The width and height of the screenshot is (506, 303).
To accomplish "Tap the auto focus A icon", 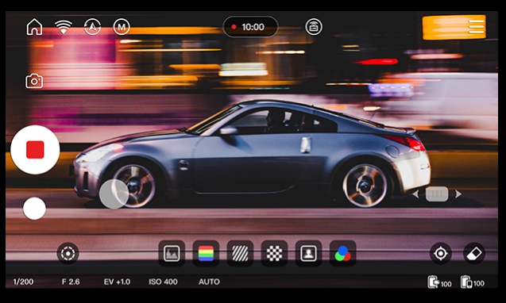I will [92, 27].
